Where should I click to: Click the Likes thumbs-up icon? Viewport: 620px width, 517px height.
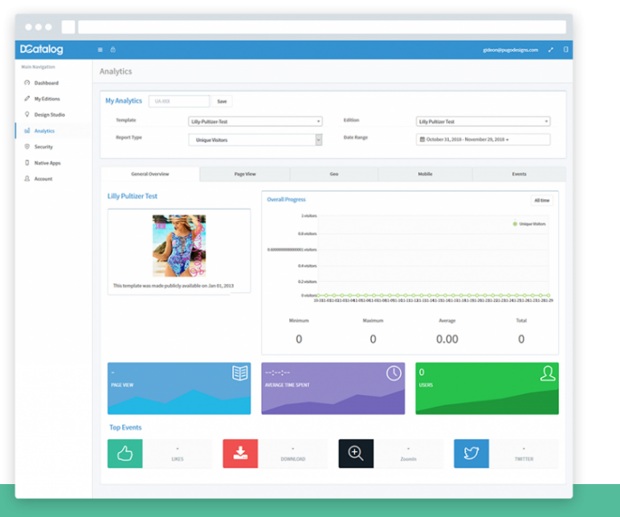(x=124, y=454)
